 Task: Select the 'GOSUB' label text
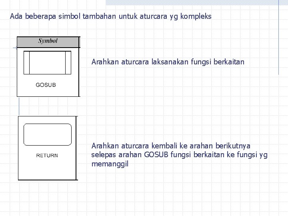click(46, 85)
